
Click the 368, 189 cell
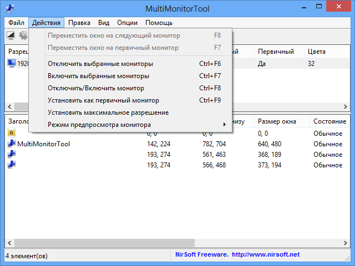click(x=270, y=155)
